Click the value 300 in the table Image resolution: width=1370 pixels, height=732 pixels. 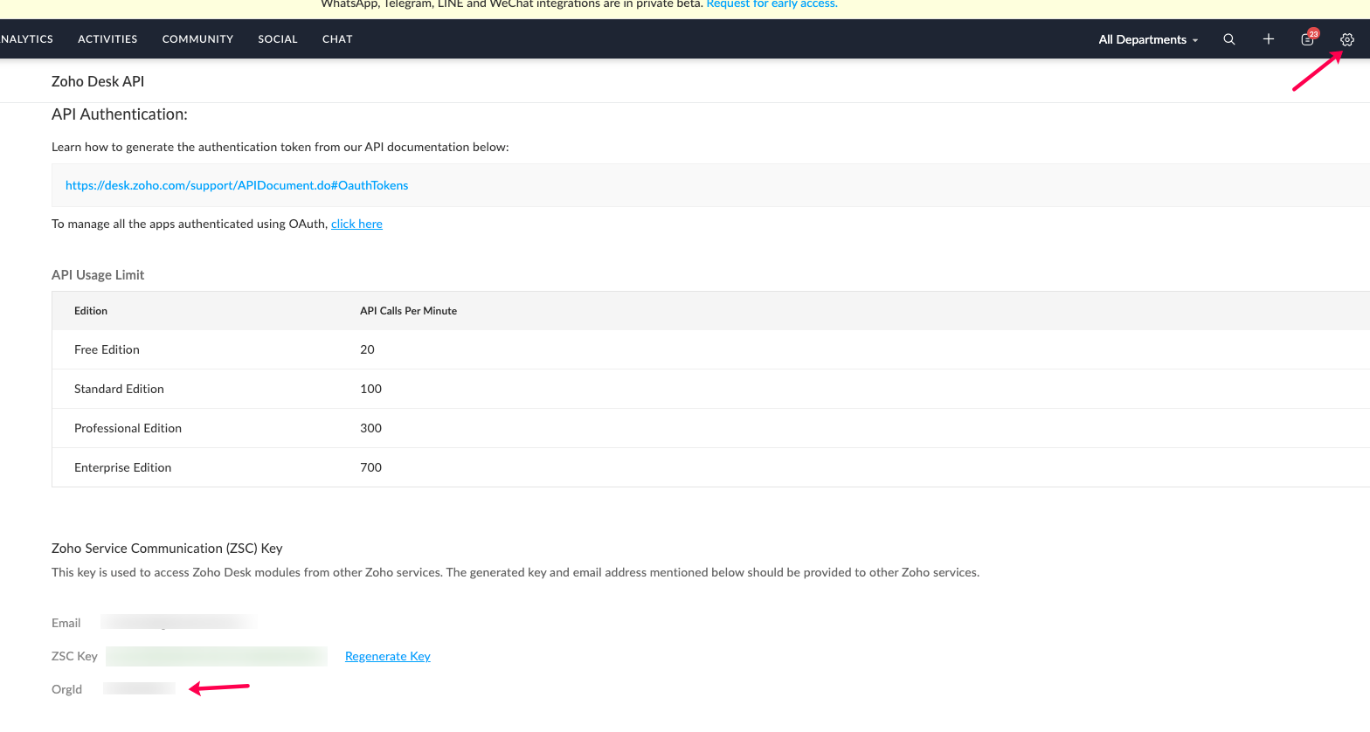click(x=370, y=428)
